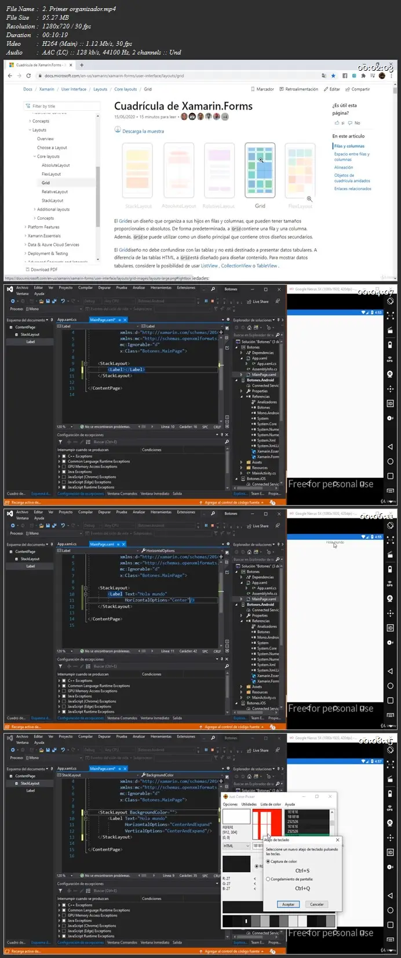Image resolution: width=401 pixels, height=958 pixels.
Task: In 00:06:11 frame, click emulator back triangle
Action: [390, 671]
